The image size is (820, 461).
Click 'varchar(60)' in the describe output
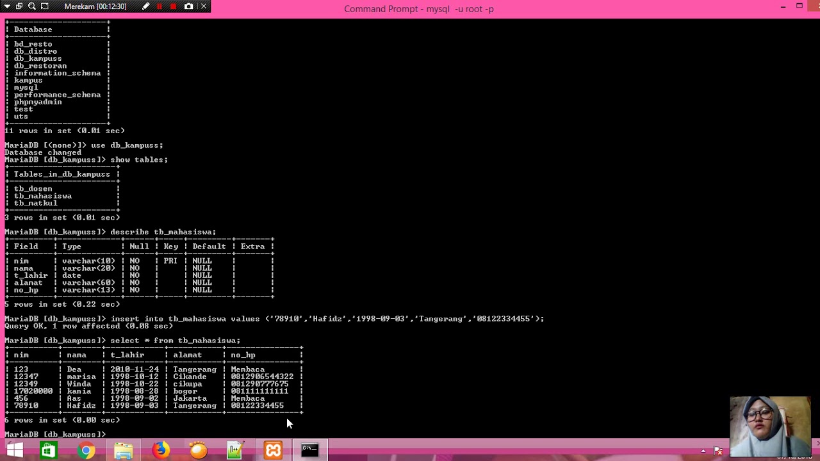point(88,283)
